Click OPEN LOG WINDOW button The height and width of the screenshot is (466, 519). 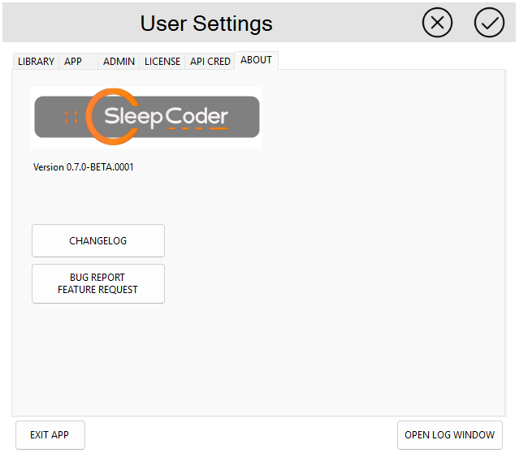(x=449, y=434)
